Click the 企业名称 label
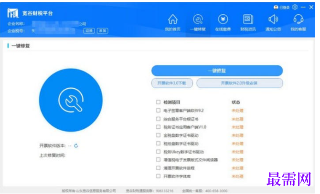This screenshot has width=320, height=194. 16,24
